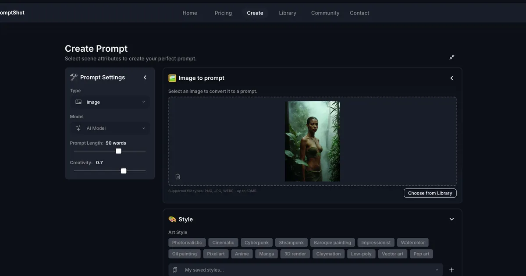Go to the Pricing page

pyautogui.click(x=223, y=13)
